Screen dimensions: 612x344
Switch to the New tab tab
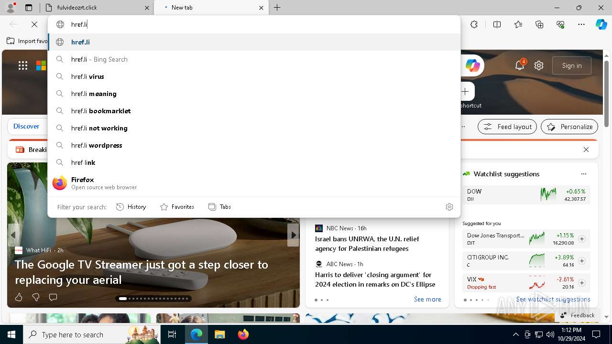coord(212,8)
